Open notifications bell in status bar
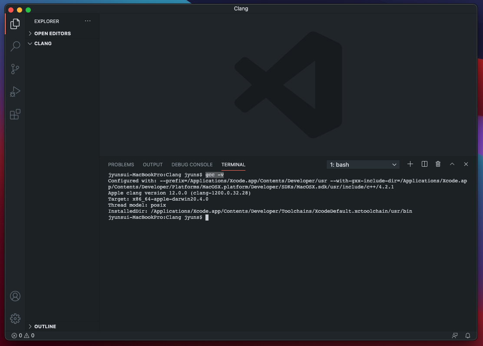Image resolution: width=483 pixels, height=346 pixels. (x=468, y=336)
